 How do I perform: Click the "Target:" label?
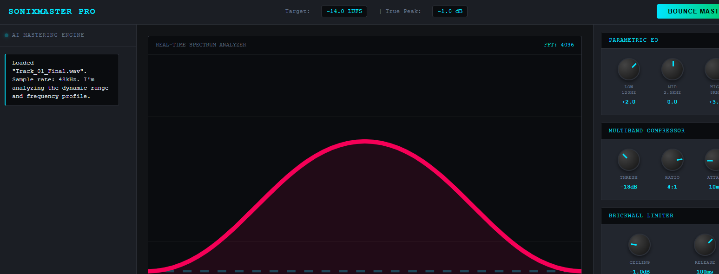[x=297, y=12]
